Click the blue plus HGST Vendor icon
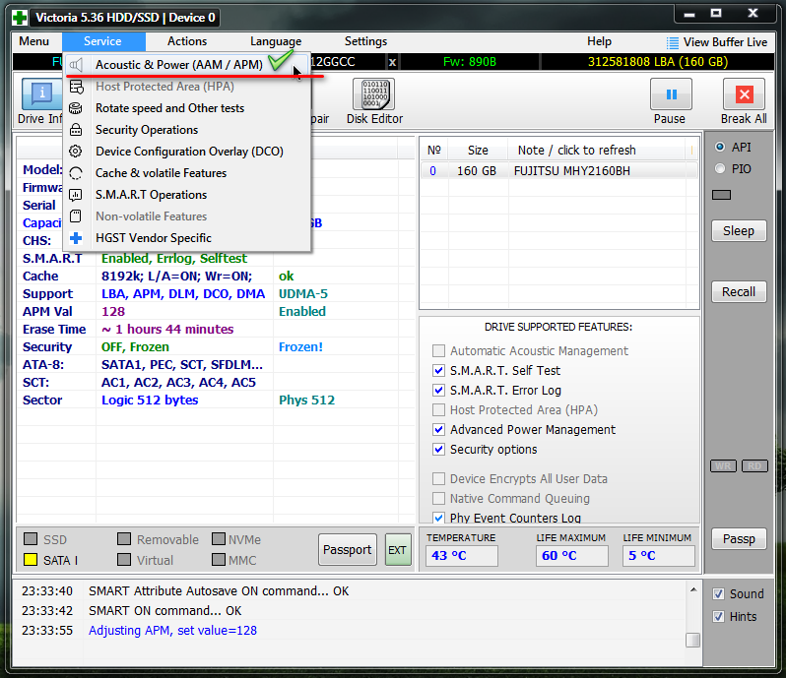This screenshot has height=678, width=786. 76,238
